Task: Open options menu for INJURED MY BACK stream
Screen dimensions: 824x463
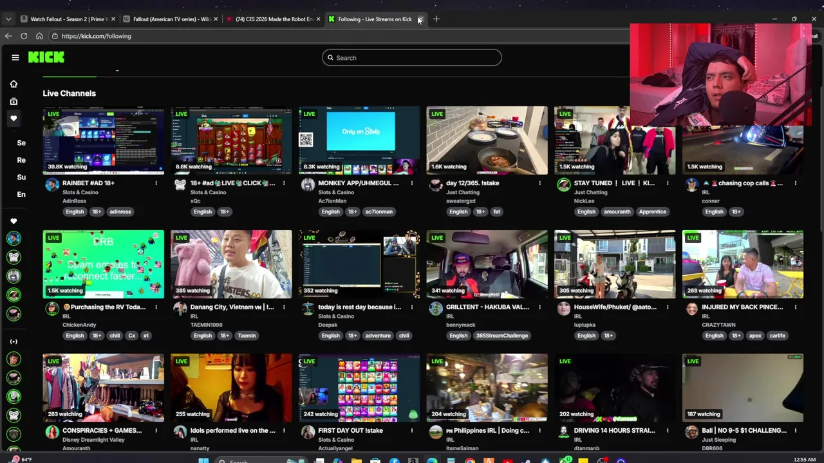Action: point(796,307)
